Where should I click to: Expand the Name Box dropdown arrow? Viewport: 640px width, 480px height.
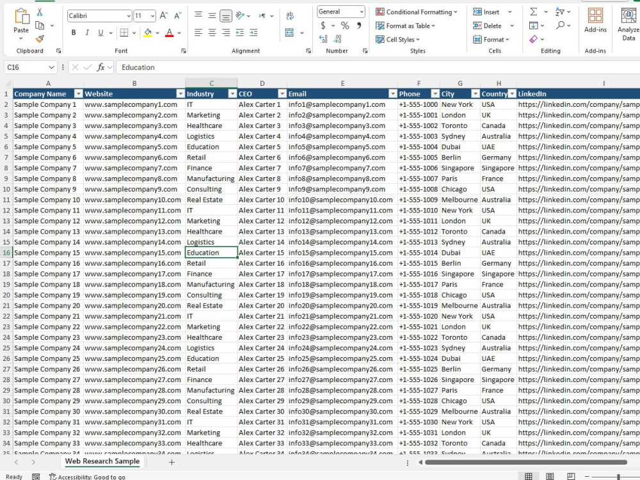click(x=51, y=67)
